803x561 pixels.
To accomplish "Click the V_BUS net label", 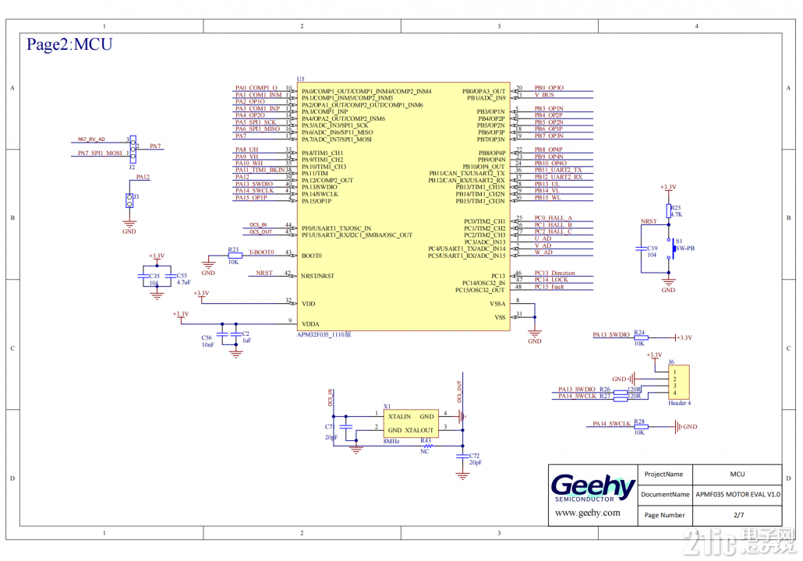I will click(x=544, y=95).
